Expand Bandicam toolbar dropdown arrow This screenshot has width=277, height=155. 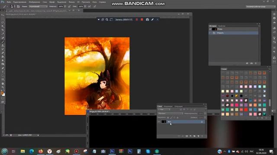pyautogui.click(x=99, y=19)
